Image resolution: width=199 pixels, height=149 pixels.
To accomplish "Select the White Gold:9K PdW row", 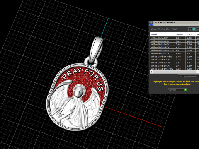I will click(x=175, y=57).
